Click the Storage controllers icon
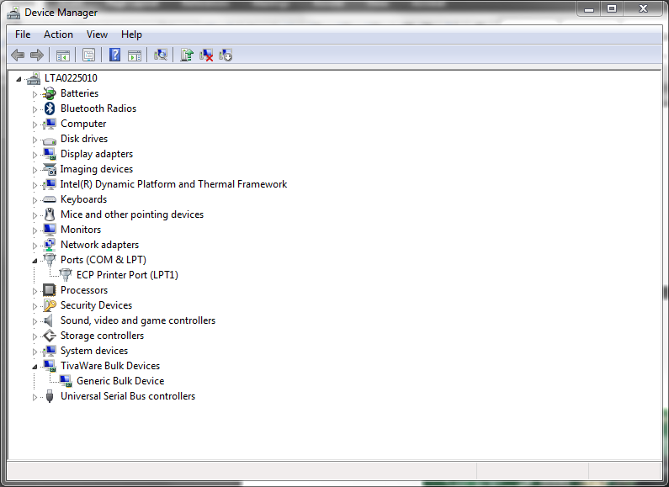The image size is (669, 487). (x=50, y=336)
